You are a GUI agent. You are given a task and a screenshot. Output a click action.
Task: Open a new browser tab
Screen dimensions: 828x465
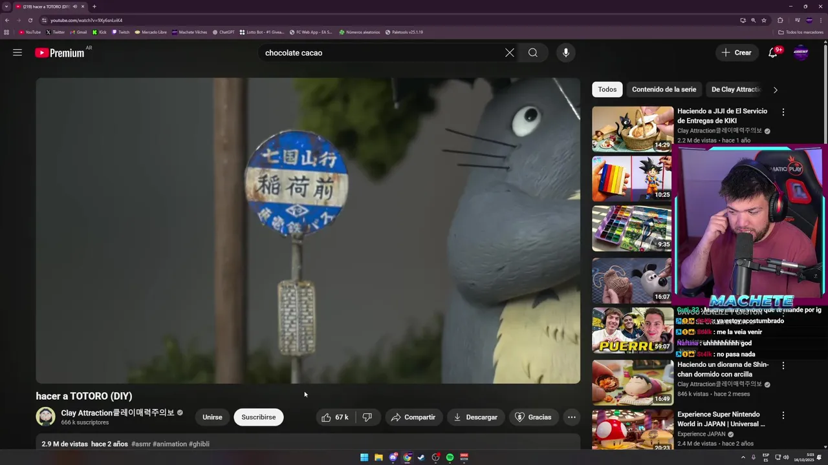click(x=94, y=6)
